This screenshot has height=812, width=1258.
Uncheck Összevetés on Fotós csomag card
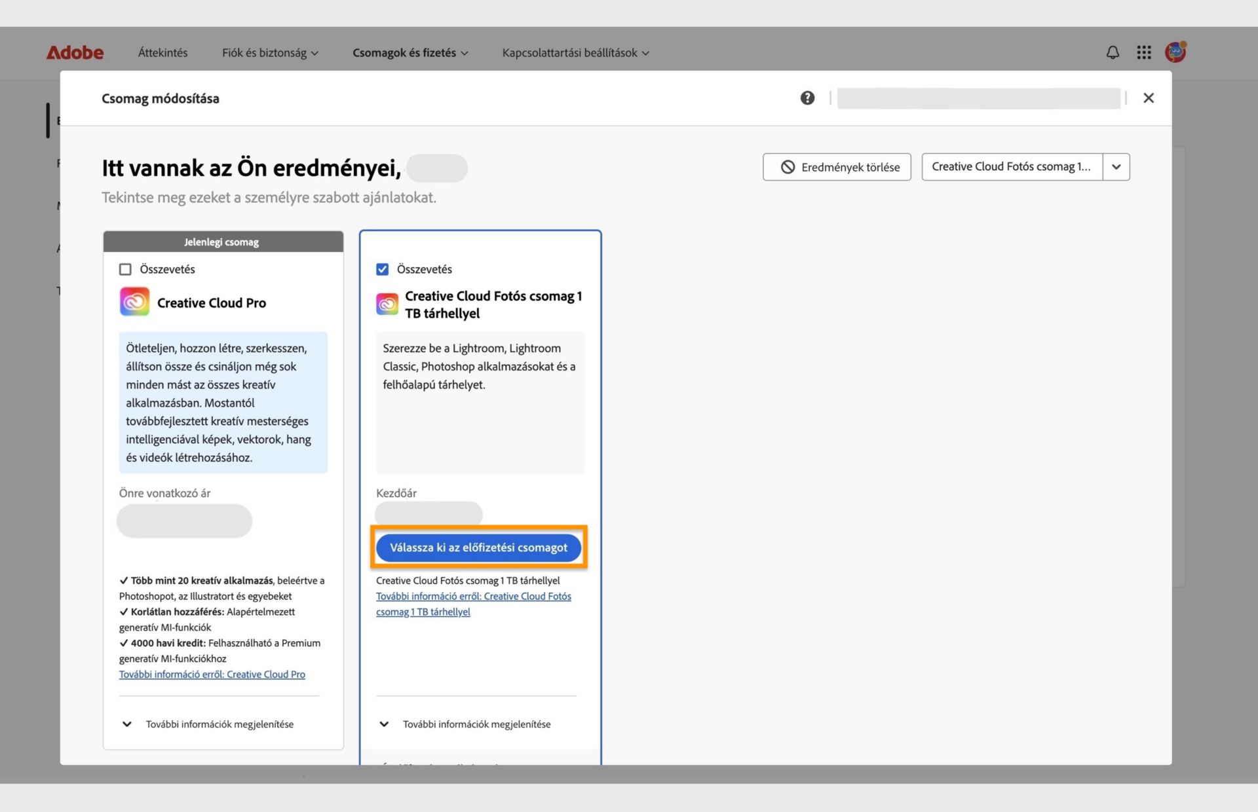[x=383, y=269]
